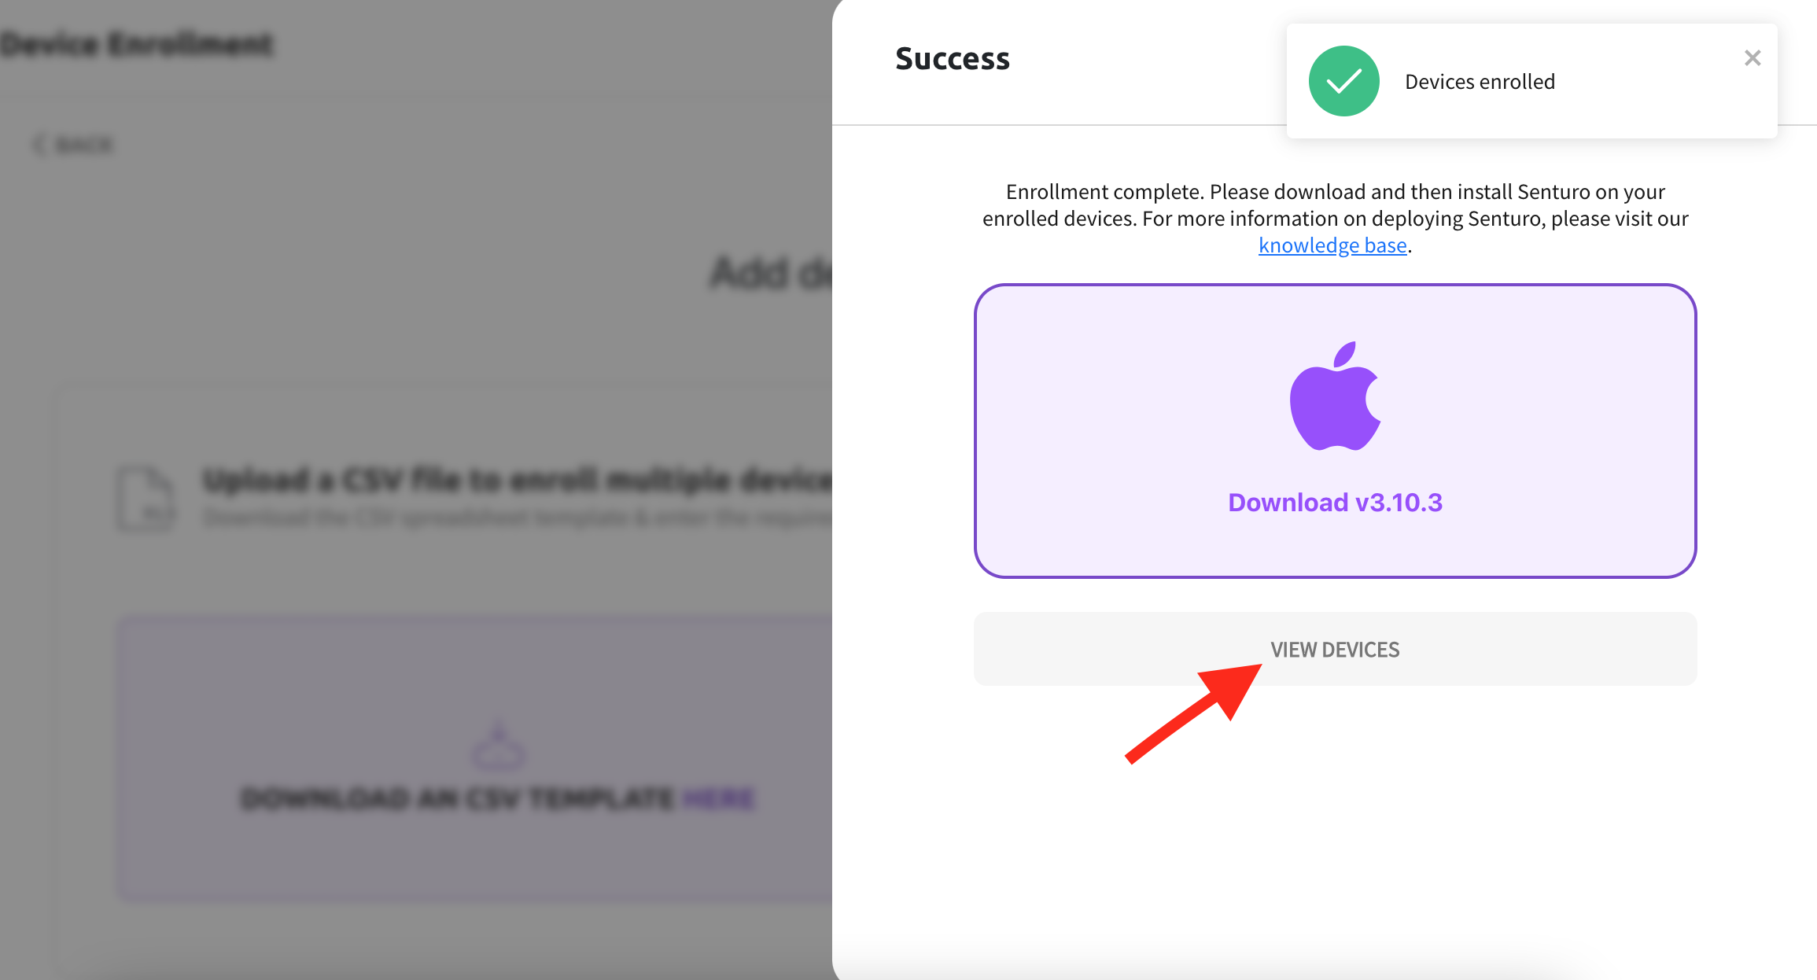1817x980 pixels.
Task: Open the HERE template download link
Action: pyautogui.click(x=718, y=798)
